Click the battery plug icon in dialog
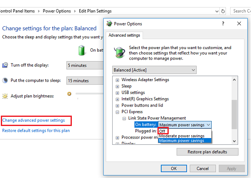Image resolution: width=251 pixels, height=178 pixels. pos(119,52)
